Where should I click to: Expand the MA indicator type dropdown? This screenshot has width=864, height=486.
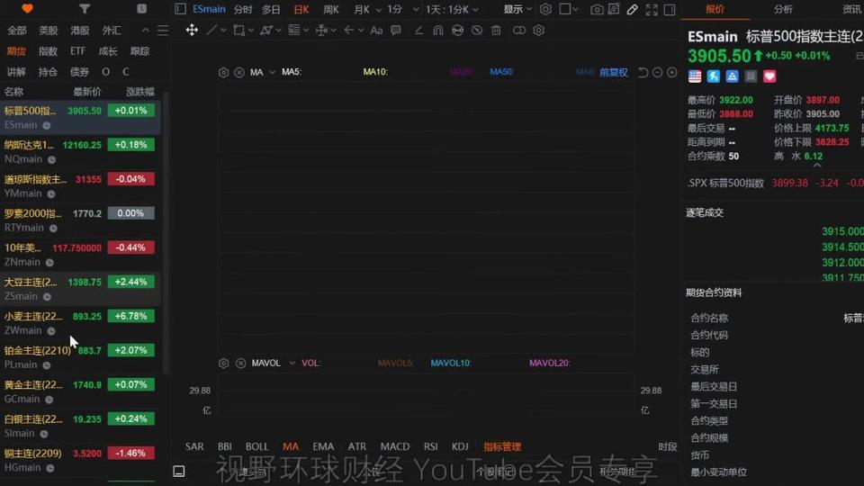pyautogui.click(x=272, y=72)
